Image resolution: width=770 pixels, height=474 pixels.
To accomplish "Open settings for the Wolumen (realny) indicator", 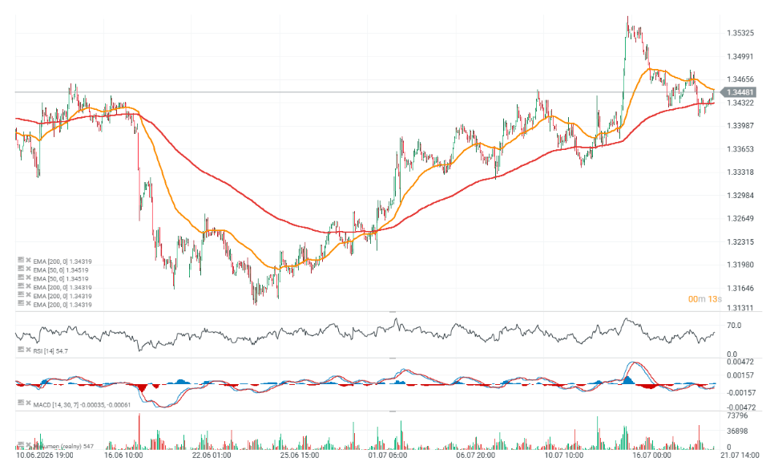I will (x=21, y=444).
